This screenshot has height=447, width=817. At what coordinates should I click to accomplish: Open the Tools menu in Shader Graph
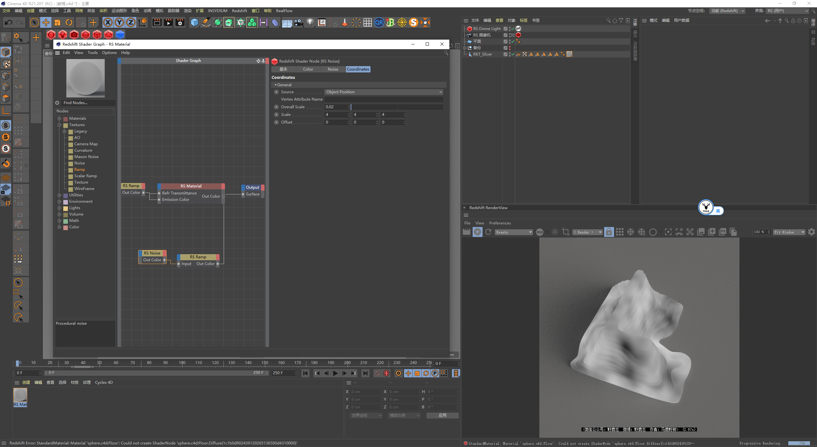click(x=93, y=53)
